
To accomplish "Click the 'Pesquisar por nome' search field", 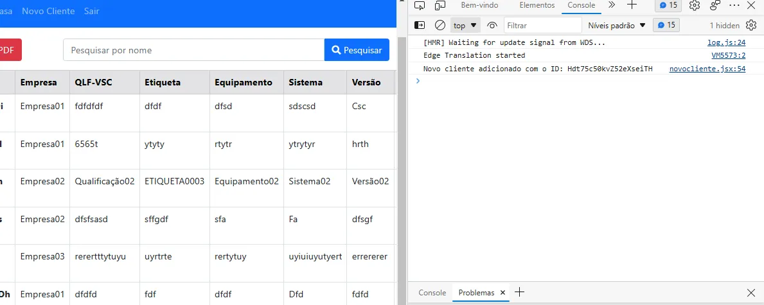I will (x=193, y=50).
